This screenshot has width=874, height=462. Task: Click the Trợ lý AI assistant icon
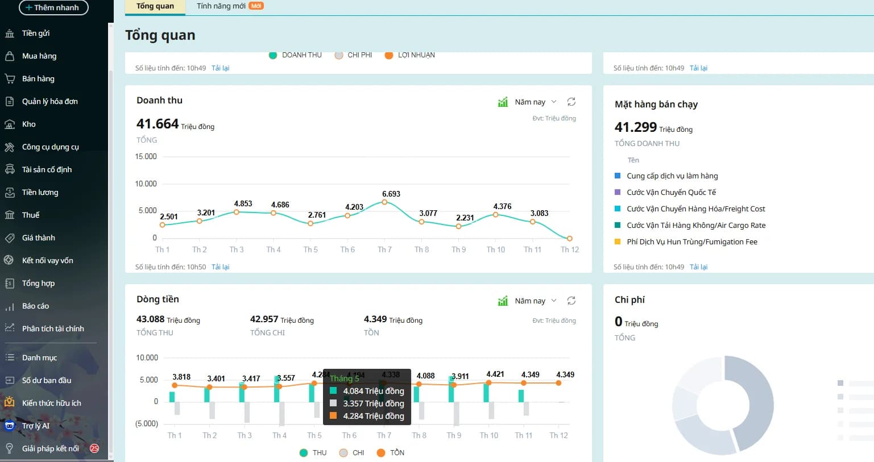click(10, 426)
